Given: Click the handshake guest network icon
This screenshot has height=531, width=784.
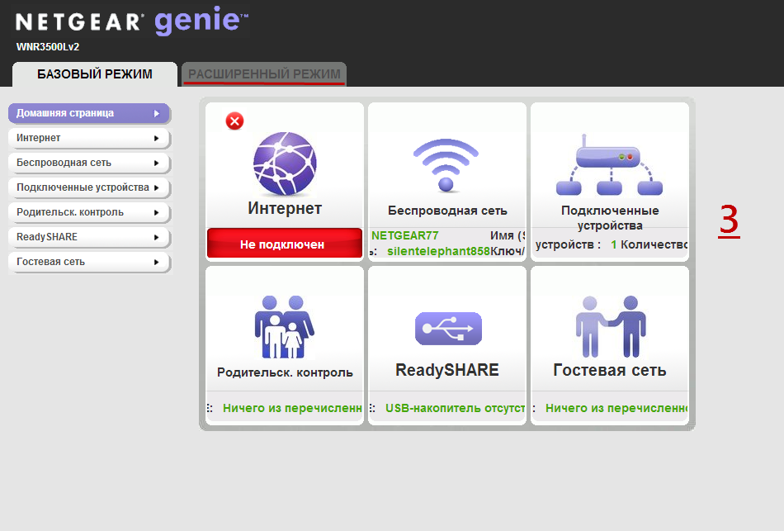Looking at the screenshot, I should click(611, 326).
